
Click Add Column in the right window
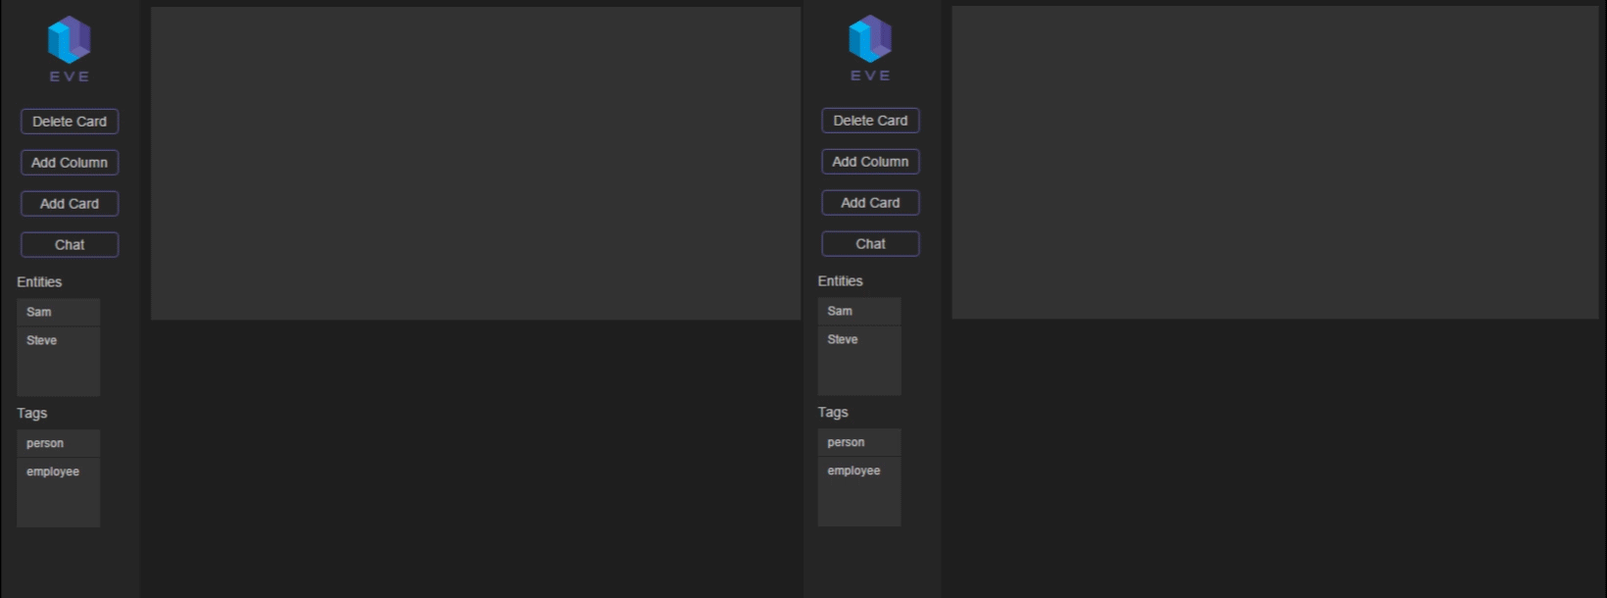coord(870,162)
